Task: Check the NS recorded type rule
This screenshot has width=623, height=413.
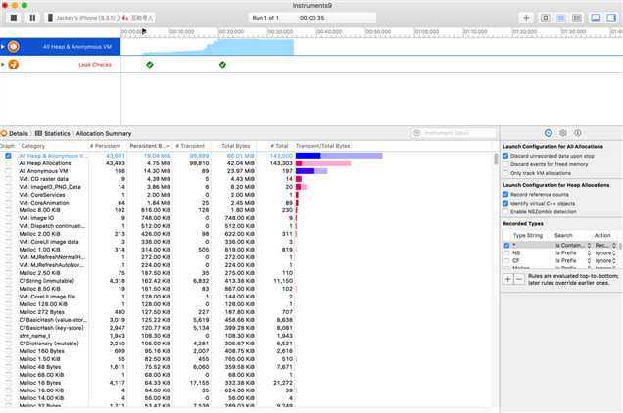Action: 506,252
